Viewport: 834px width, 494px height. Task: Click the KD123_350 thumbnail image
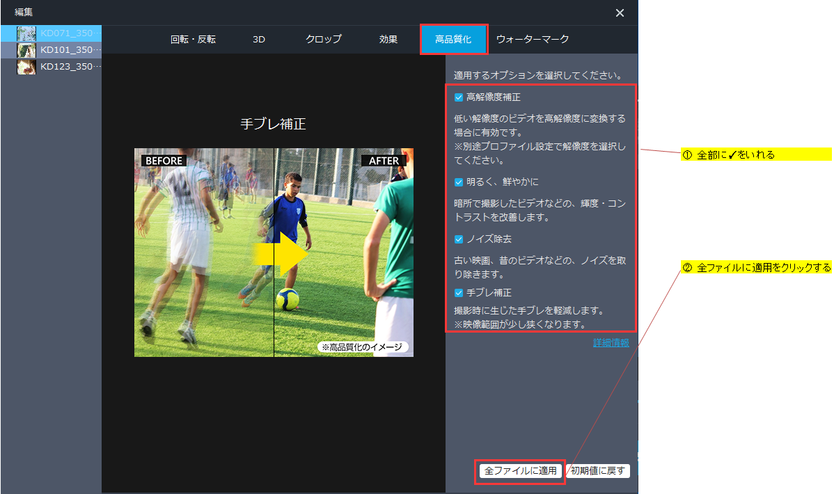click(26, 67)
